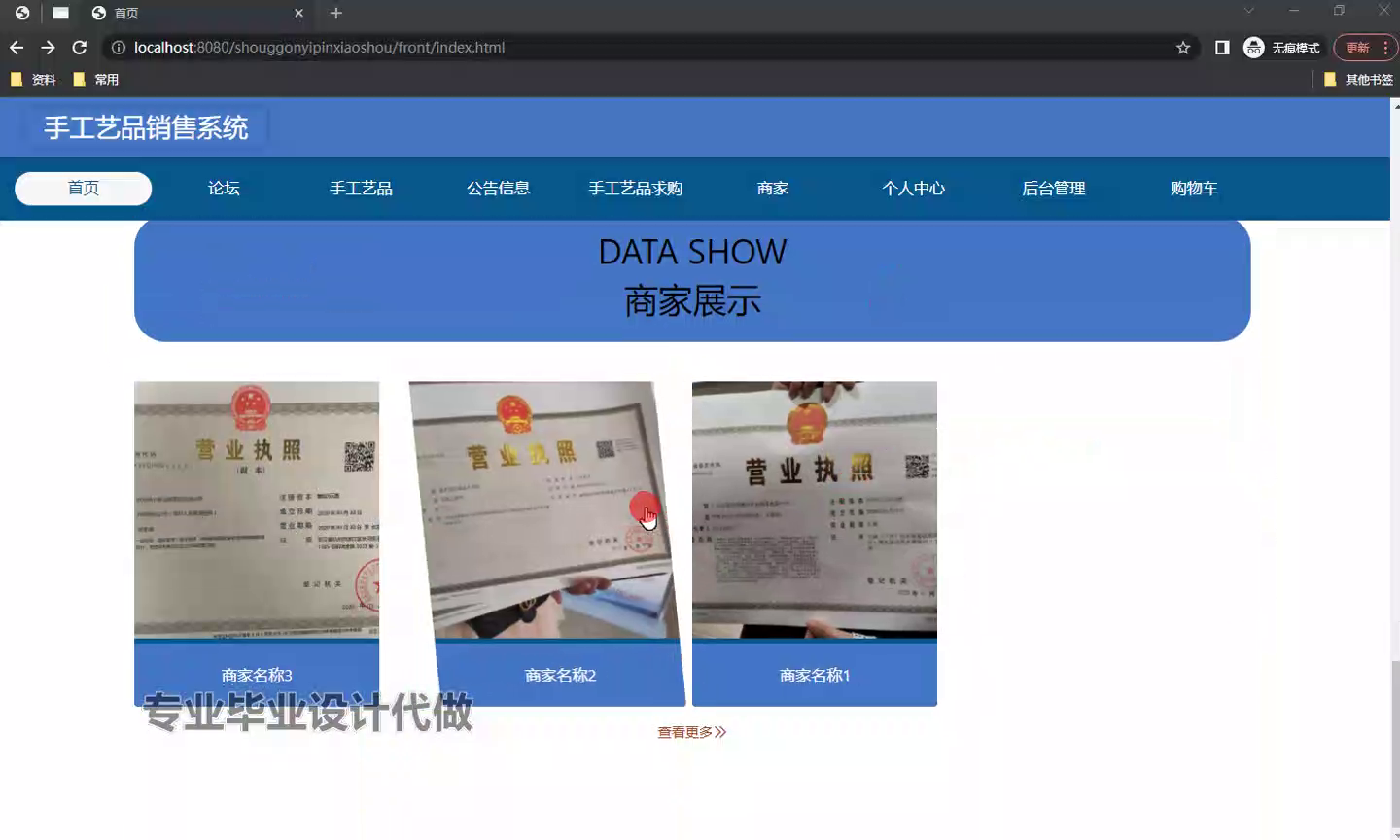
Task: Open the 论坛 navigation item
Action: (224, 189)
